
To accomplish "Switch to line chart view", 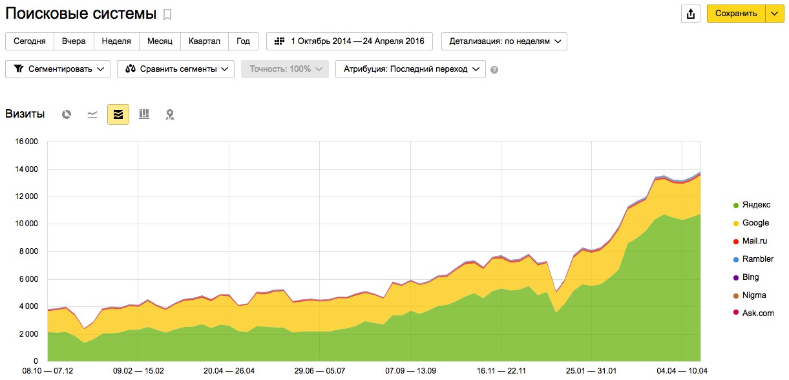I will point(92,114).
